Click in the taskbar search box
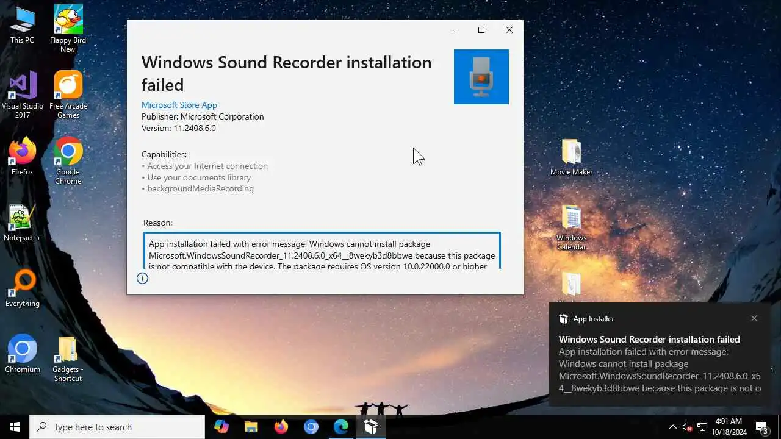Viewport: 781px width, 439px height. pyautogui.click(x=117, y=427)
